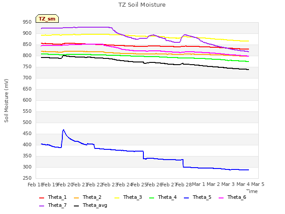Click the Theta_5 legend label

tap(202, 197)
